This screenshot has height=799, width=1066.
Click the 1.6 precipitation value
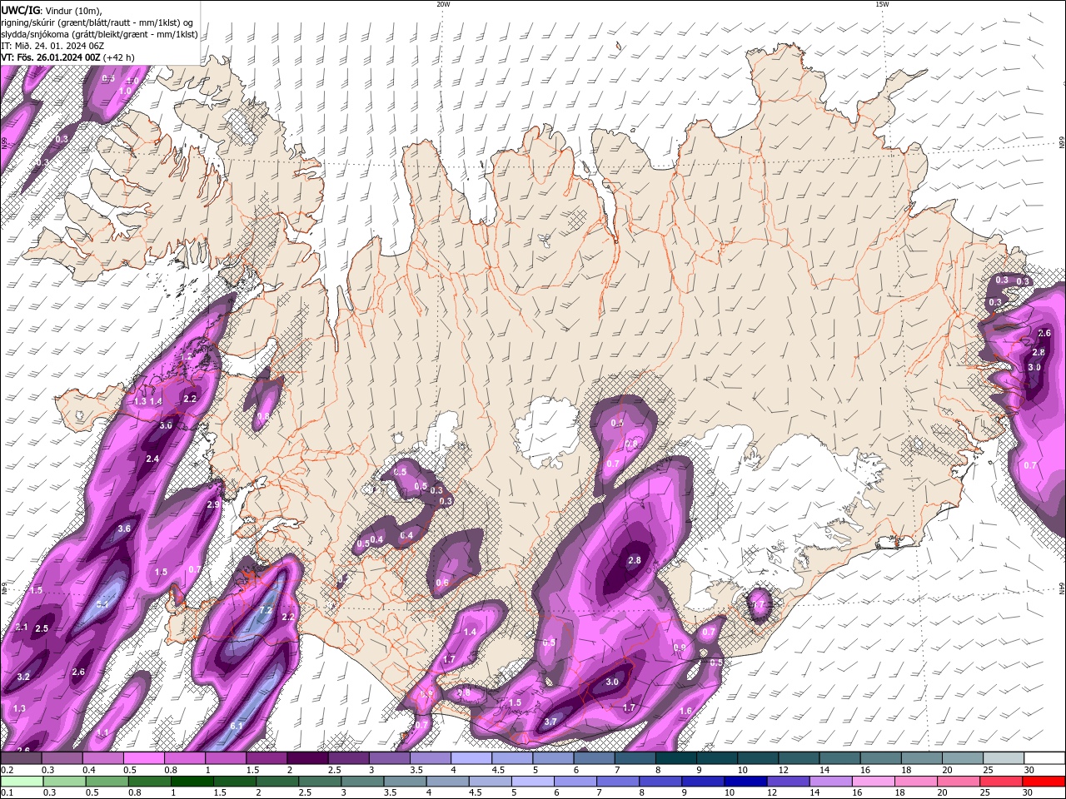(685, 711)
